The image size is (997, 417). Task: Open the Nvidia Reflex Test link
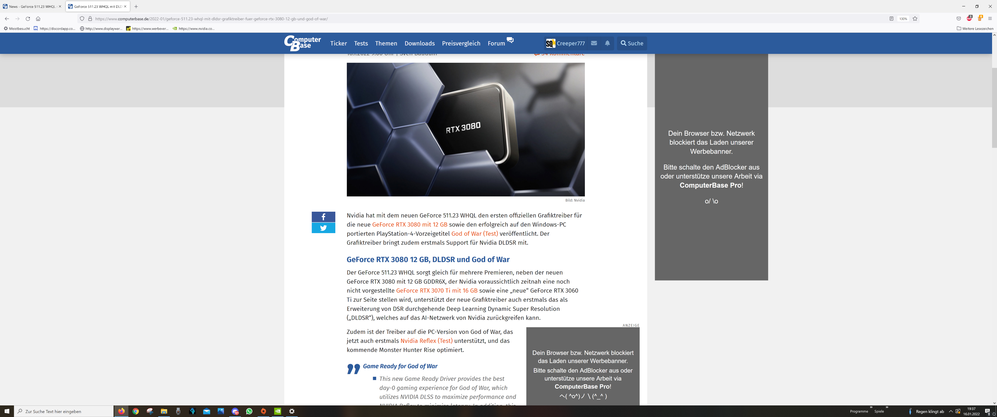[x=426, y=340]
